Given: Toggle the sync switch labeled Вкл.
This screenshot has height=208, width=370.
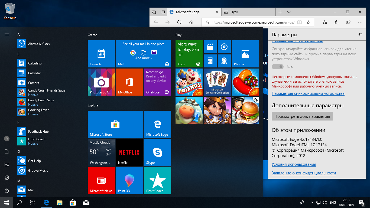Looking at the screenshot, I should tap(278, 67).
